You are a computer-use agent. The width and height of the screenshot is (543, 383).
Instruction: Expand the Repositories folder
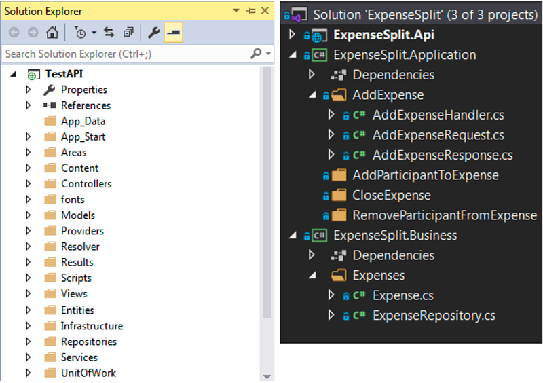[x=29, y=342]
